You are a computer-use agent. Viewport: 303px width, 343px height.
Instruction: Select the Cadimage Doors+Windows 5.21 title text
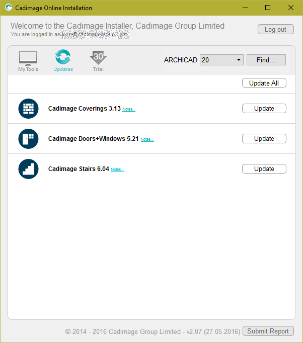tap(93, 139)
